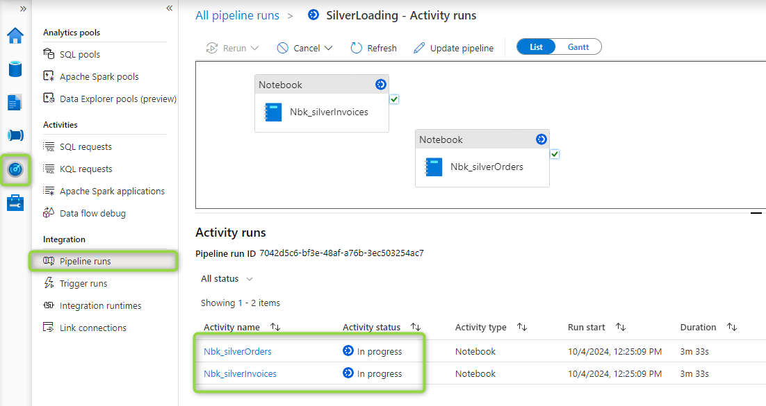Open the Nbk_silverInvoices activity link
The image size is (766, 406).
[240, 374]
